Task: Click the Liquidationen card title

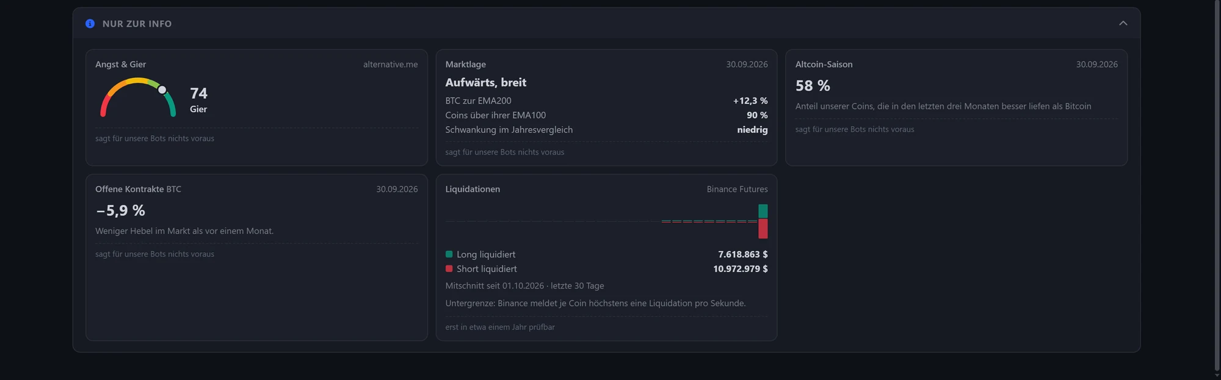Action: coord(473,189)
